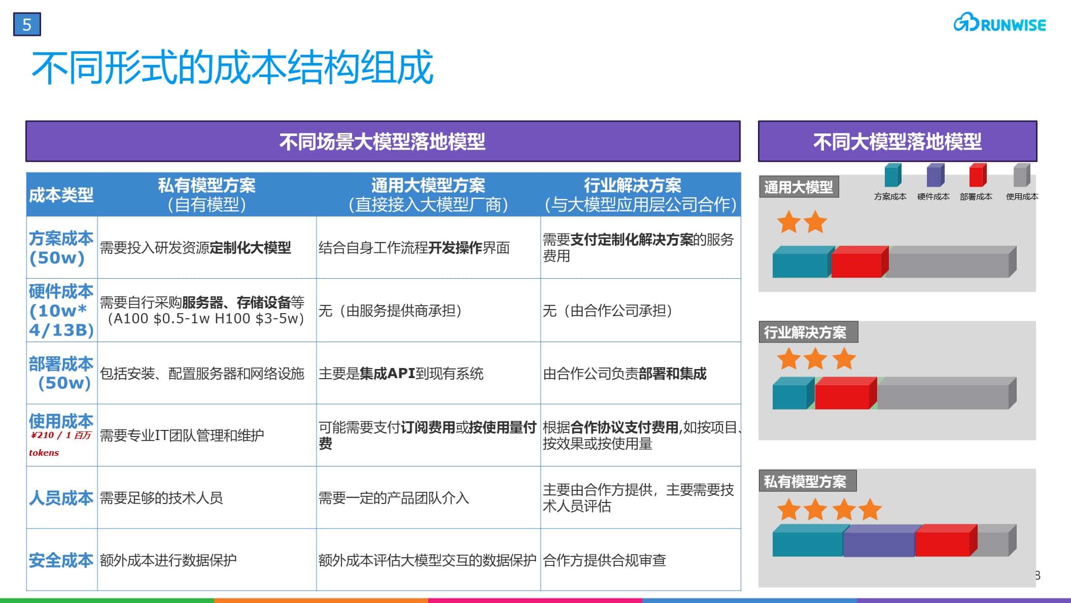
Task: Click the red ¥210 / 1 百万 tokens note
Action: [x=60, y=444]
